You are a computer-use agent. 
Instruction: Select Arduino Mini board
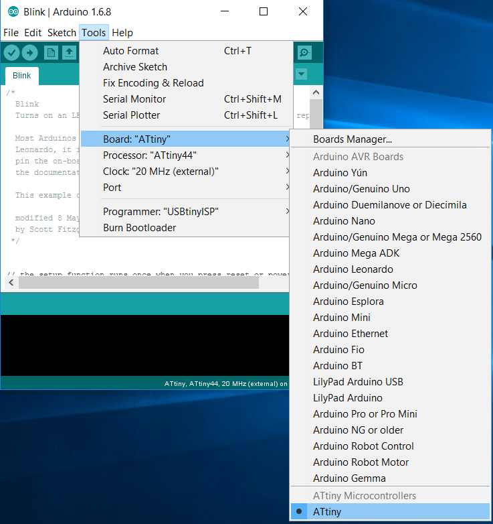pos(390,318)
